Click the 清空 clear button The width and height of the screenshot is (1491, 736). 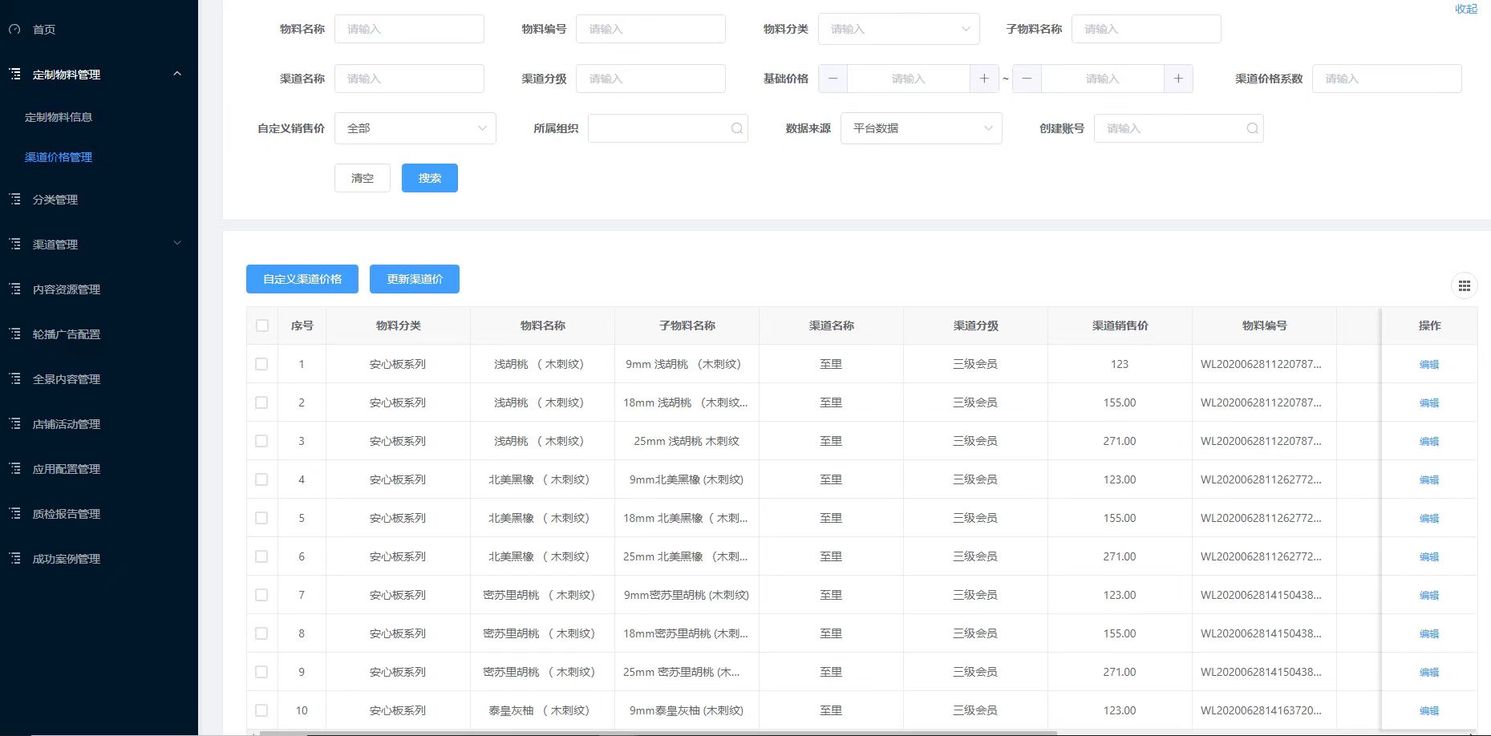tap(363, 178)
